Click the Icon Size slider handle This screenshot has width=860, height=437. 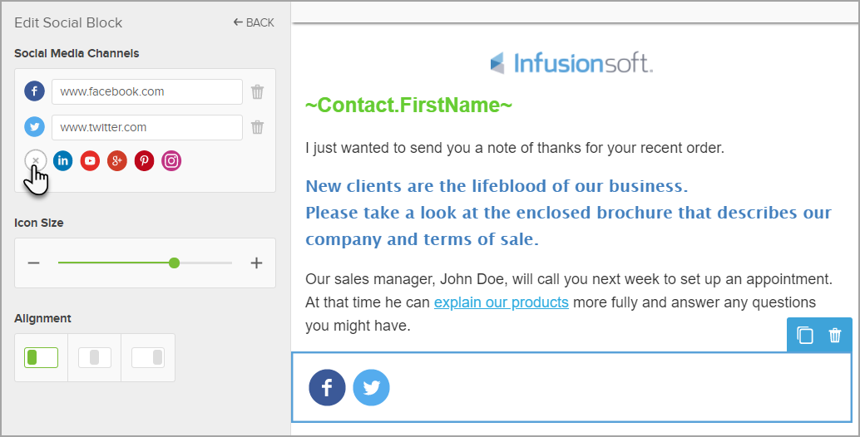(174, 263)
